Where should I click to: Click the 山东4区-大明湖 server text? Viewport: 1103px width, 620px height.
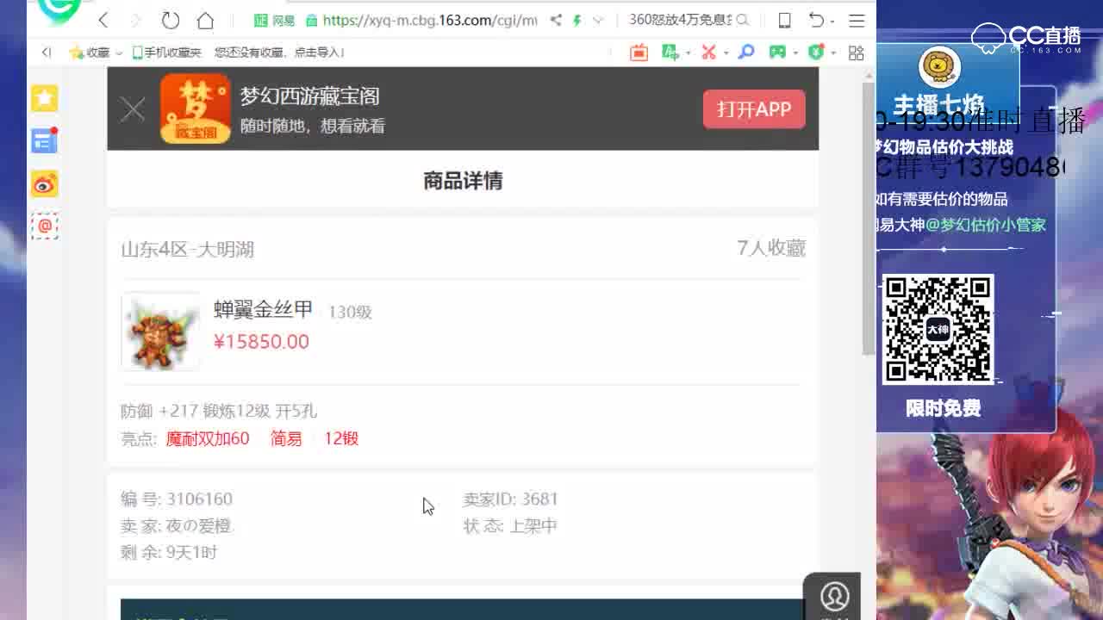tap(187, 249)
